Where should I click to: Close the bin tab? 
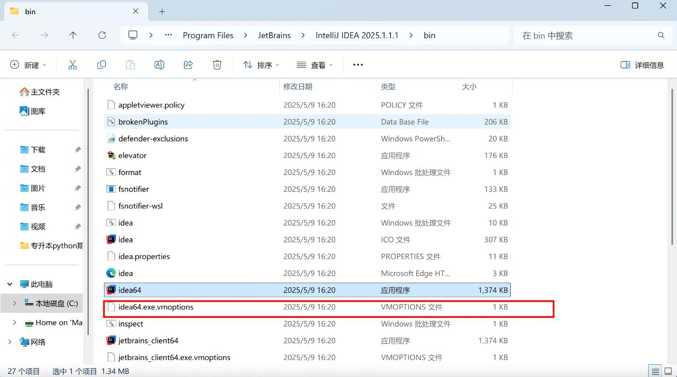click(x=136, y=11)
